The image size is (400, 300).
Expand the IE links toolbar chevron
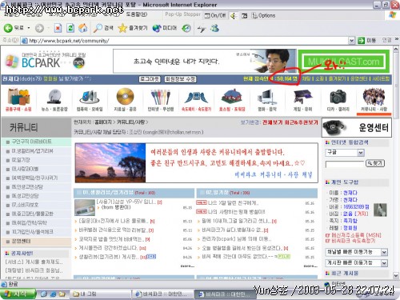(397, 39)
